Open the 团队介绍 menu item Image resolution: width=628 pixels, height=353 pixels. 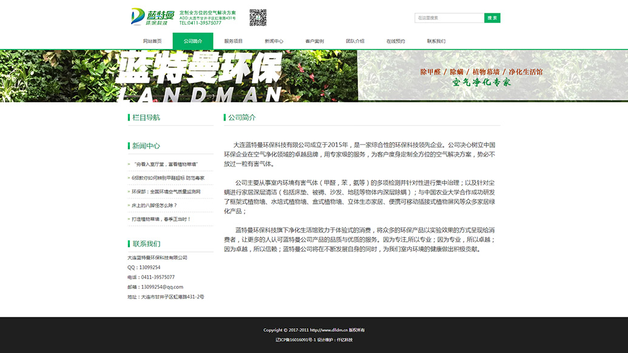[355, 41]
